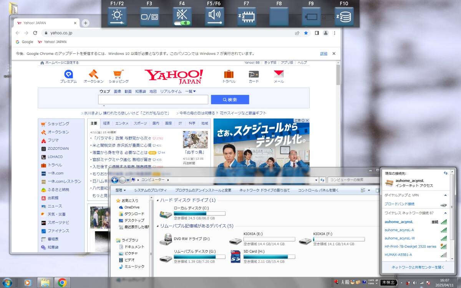Open ミュージック library in Explorer
The height and width of the screenshot is (288, 461).
point(131,266)
